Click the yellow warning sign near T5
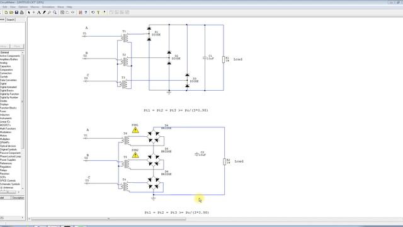The height and width of the screenshot is (227, 403). [135, 155]
